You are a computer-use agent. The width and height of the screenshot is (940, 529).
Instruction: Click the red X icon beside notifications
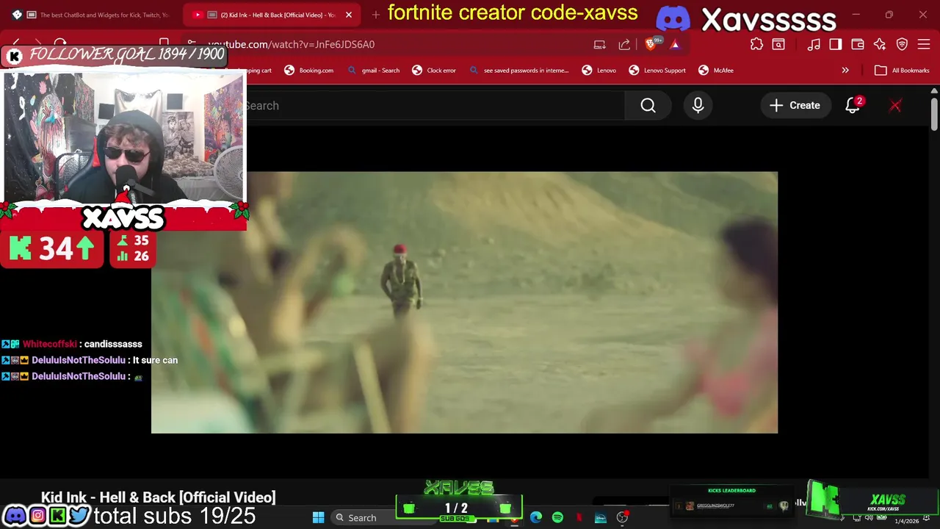click(895, 106)
